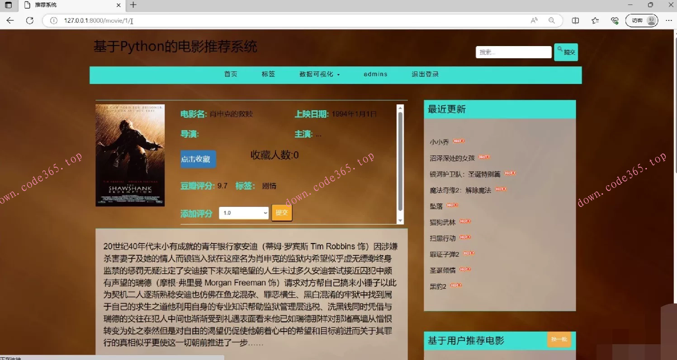
Task: Click 换一批 to refresh recommended movies
Action: click(x=559, y=339)
